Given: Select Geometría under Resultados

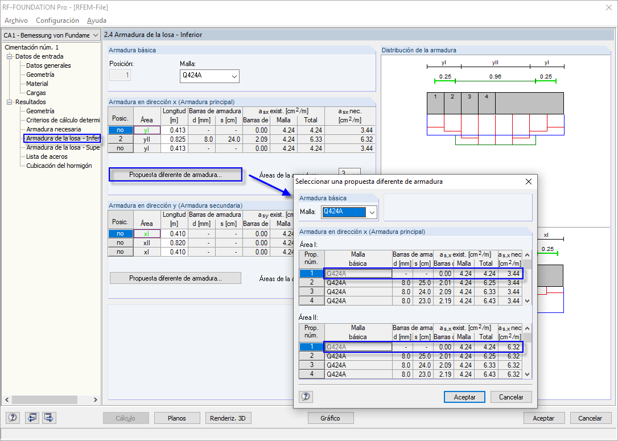Looking at the screenshot, I should (x=40, y=111).
